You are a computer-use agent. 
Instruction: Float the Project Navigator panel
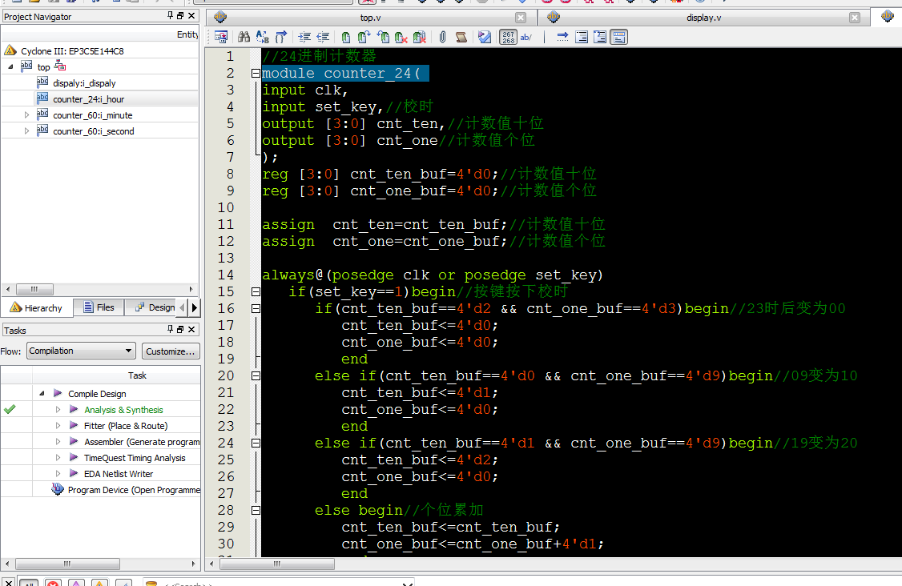coord(180,15)
